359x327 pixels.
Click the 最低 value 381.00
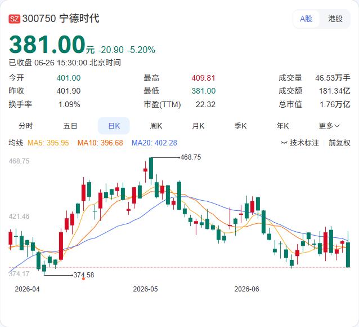[x=204, y=91]
